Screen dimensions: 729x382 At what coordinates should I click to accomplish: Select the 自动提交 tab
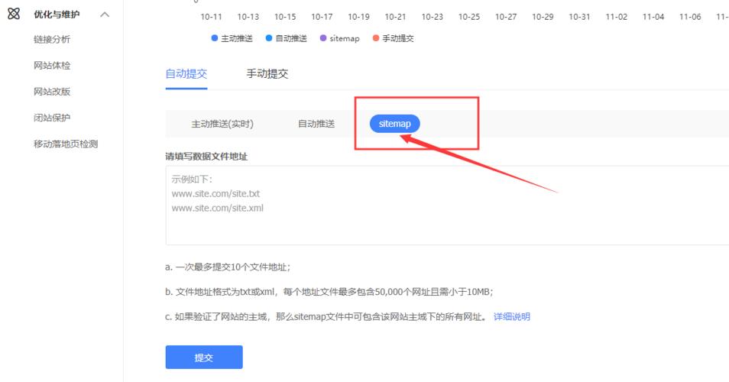[x=186, y=74]
